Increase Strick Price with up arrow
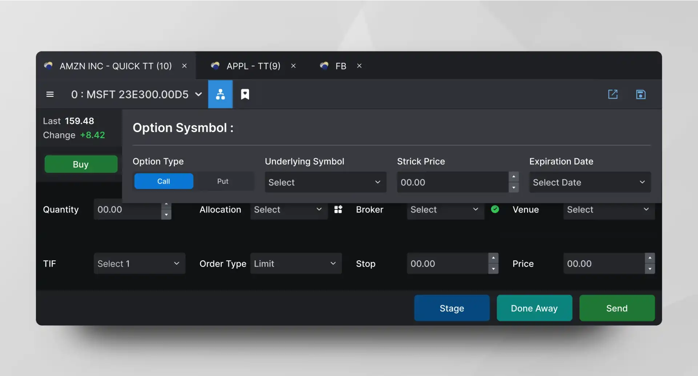The width and height of the screenshot is (698, 376). coord(513,177)
